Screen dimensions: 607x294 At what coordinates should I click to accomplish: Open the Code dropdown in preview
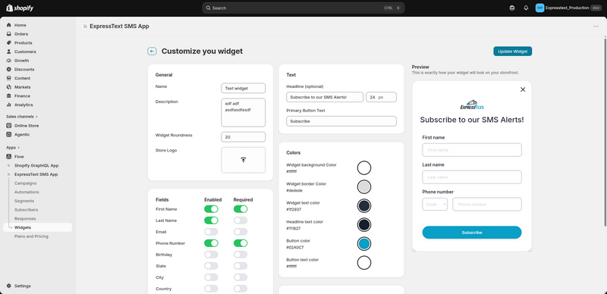[x=435, y=205]
